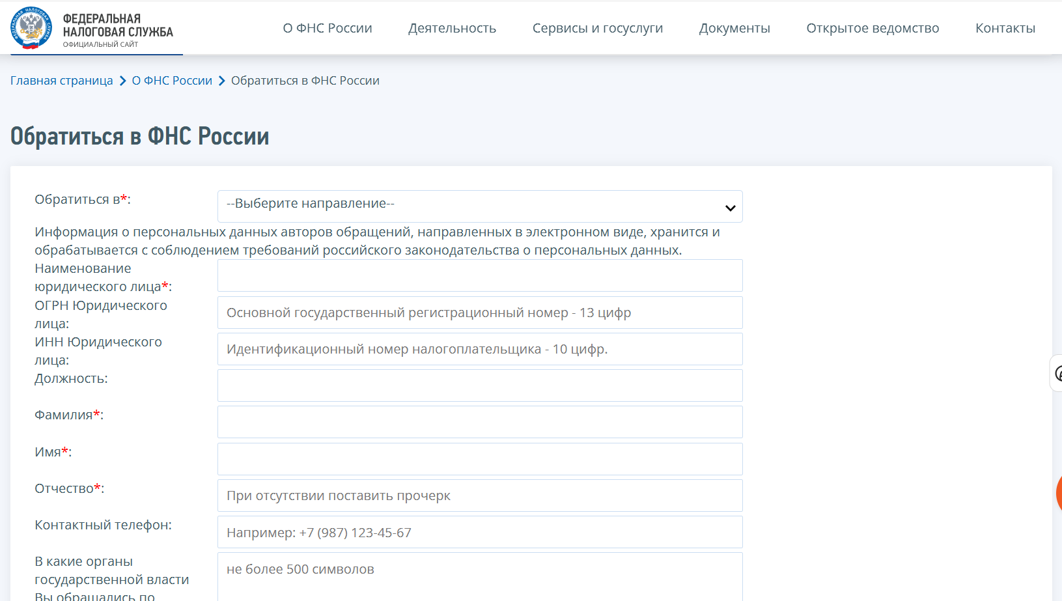This screenshot has height=601, width=1062.
Task: Open the 'Открытое ведомство' menu
Action: [x=873, y=28]
